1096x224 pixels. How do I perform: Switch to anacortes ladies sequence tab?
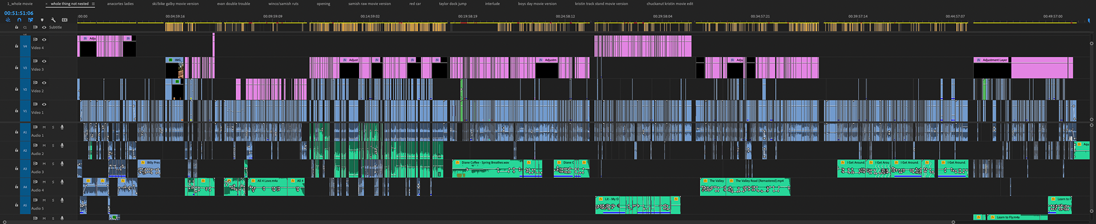click(x=120, y=4)
